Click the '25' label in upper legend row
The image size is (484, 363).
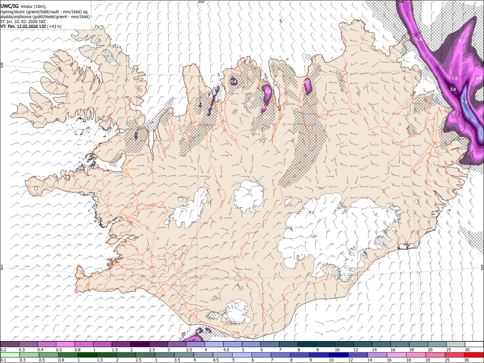tap(448, 350)
